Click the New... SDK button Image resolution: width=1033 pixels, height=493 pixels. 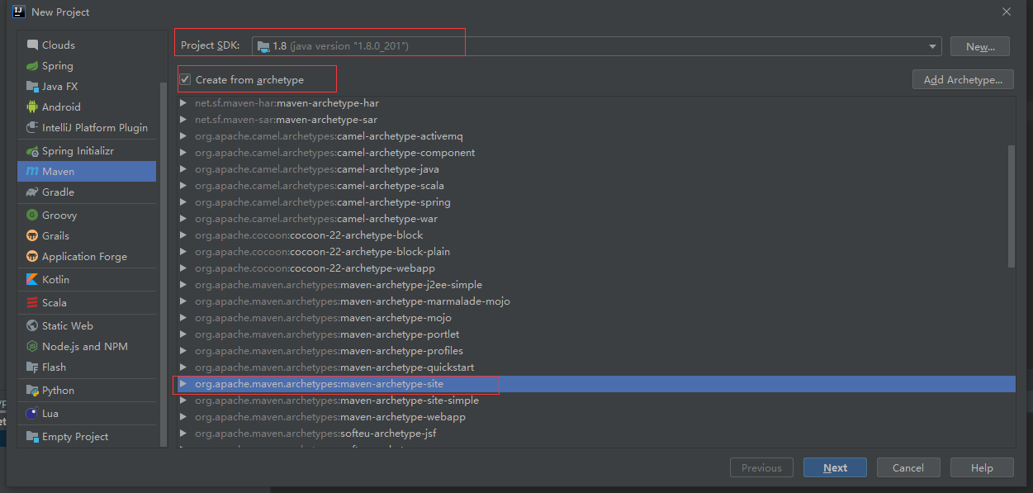point(980,46)
